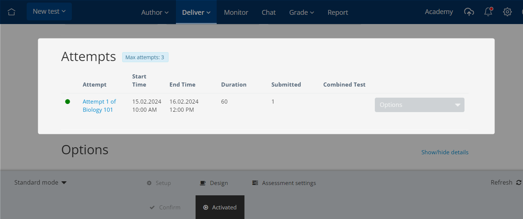Go to the Monitor tab
The image size is (523, 219).
click(x=236, y=12)
